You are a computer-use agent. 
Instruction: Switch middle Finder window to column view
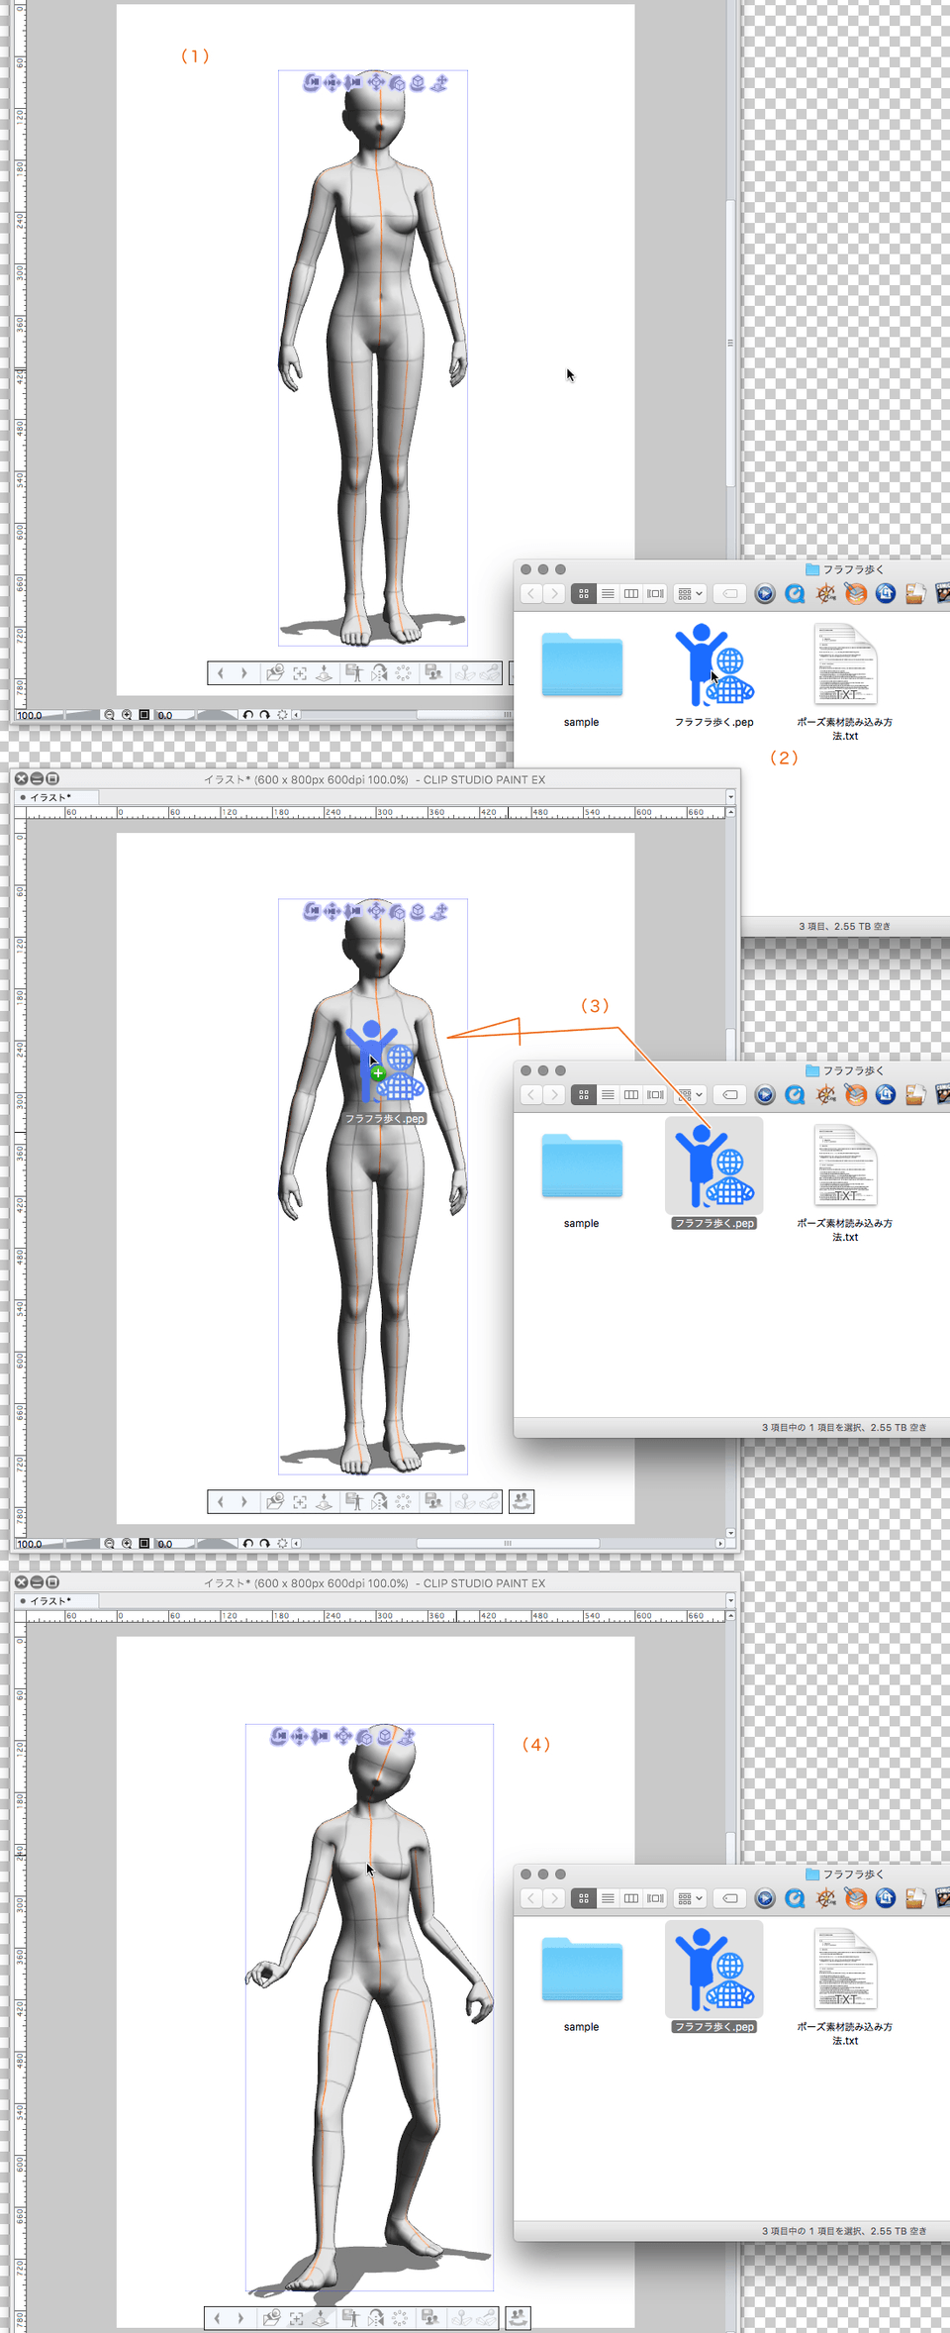[x=631, y=1095]
